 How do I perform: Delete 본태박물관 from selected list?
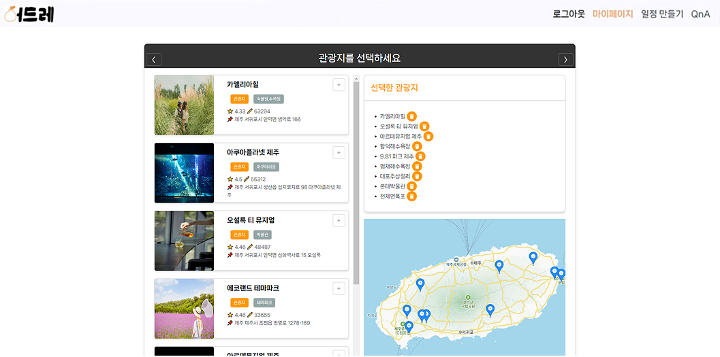[412, 186]
